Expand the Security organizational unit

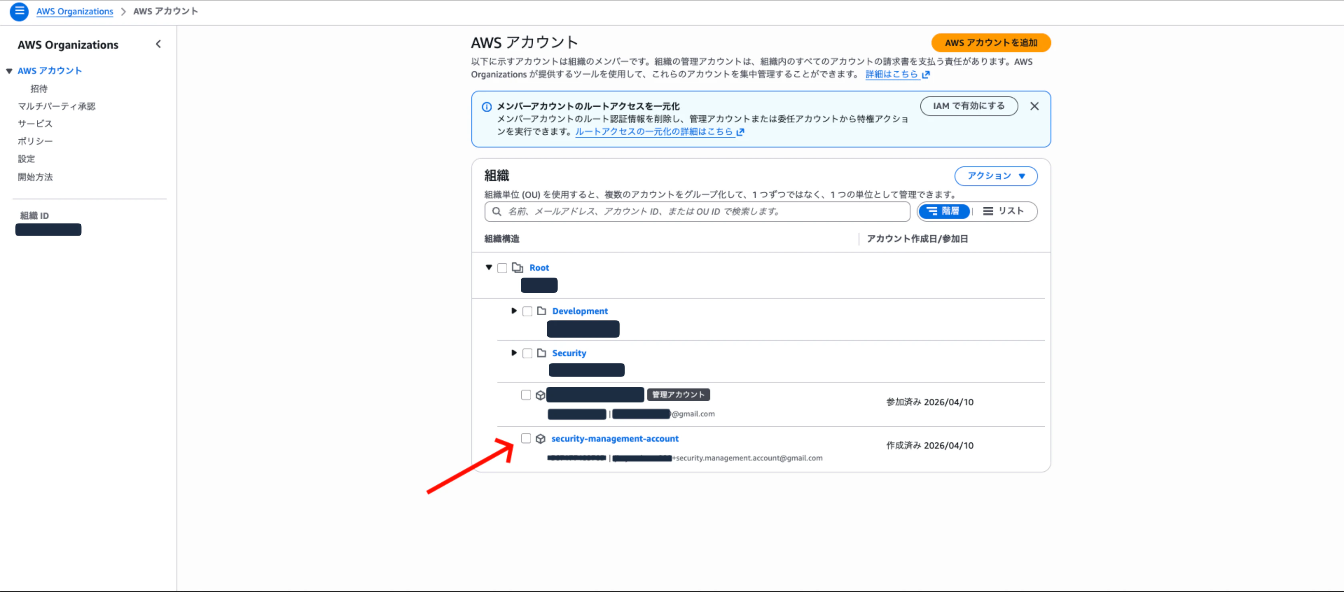513,352
